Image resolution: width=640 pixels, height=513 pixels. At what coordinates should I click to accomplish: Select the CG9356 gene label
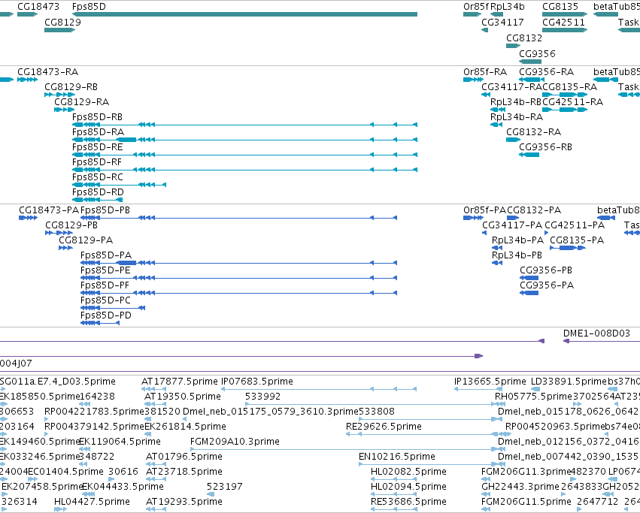(x=537, y=54)
